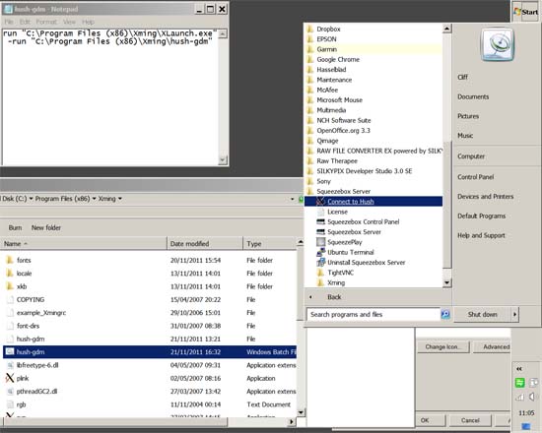
Task: Open Notepad Format menu
Action: point(46,22)
